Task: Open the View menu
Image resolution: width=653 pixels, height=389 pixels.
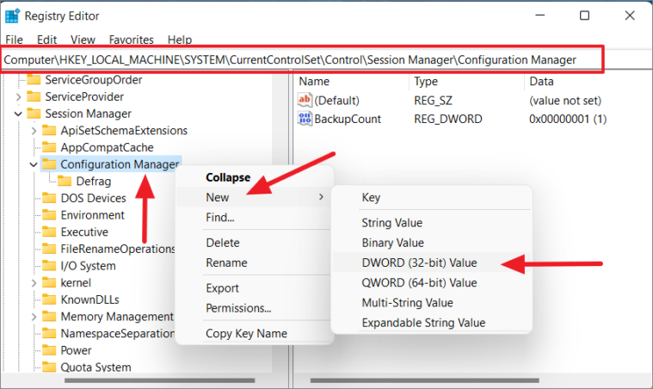Action: point(83,40)
